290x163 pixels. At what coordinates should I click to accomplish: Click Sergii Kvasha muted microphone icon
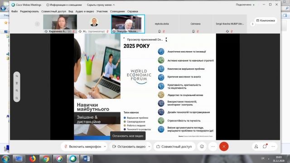(232, 31)
